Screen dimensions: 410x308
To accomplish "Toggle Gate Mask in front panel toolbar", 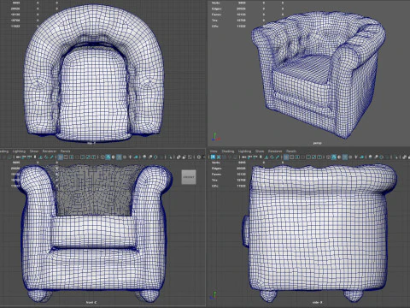I will [x=77, y=157].
